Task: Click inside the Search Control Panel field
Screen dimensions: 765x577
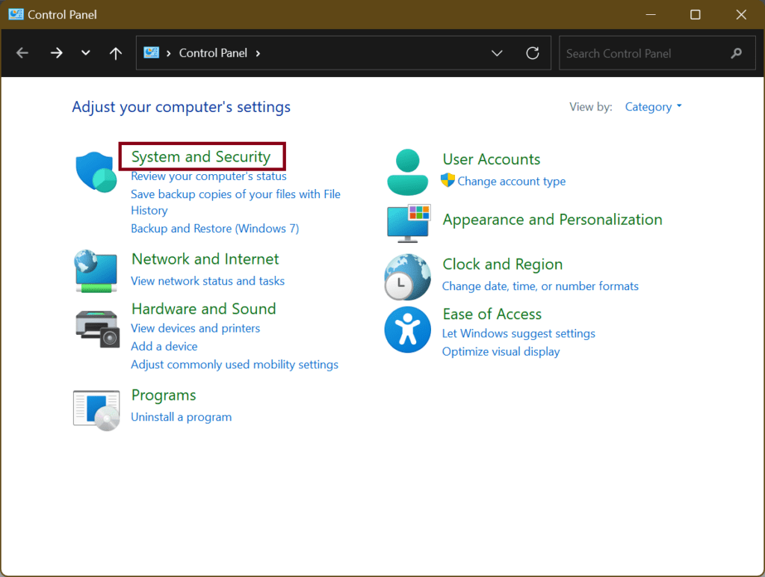Action: tap(650, 52)
